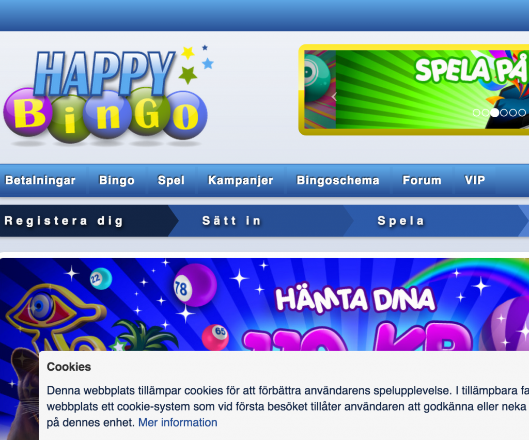Open the Bingoschema page
This screenshot has width=529, height=440.
pos(338,180)
